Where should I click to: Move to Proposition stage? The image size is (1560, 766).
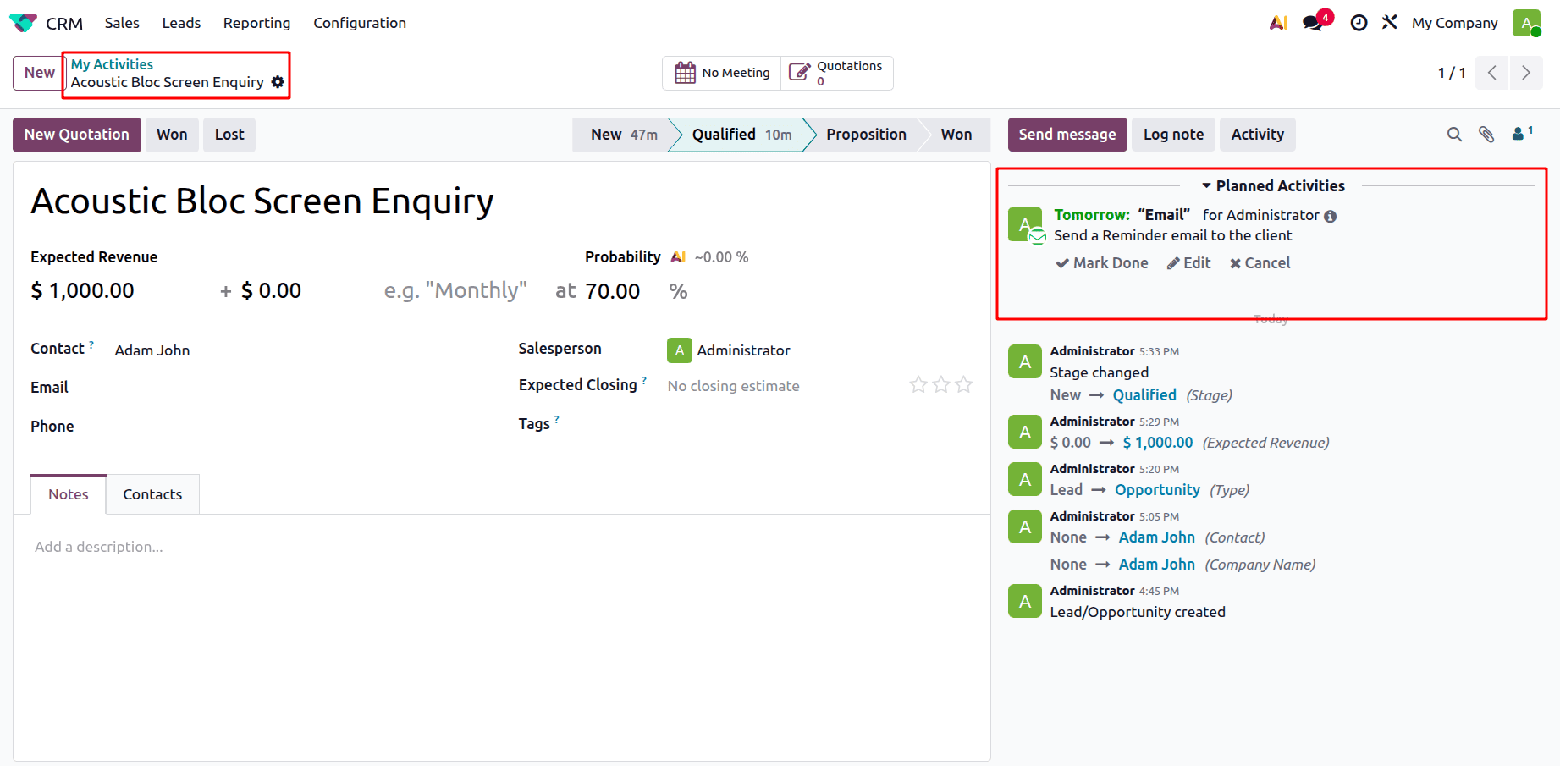(866, 135)
